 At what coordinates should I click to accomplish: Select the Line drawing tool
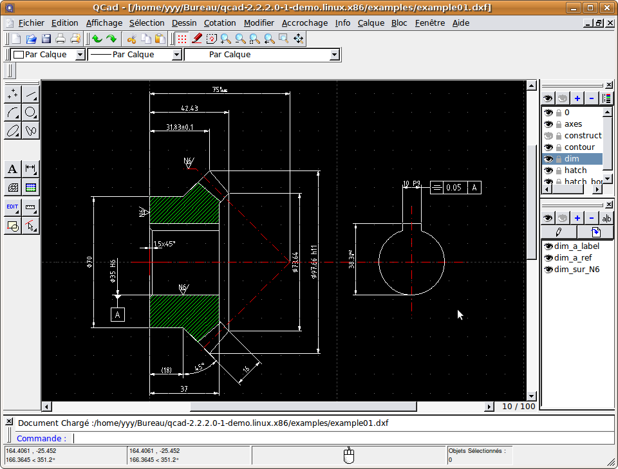[x=30, y=95]
